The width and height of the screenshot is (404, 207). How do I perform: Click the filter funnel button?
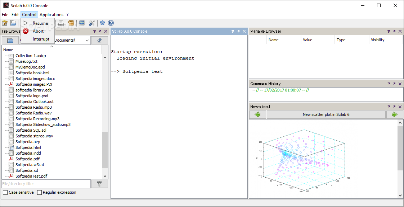click(x=99, y=184)
